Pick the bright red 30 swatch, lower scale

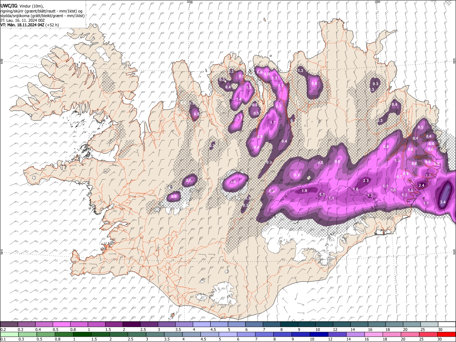tap(446, 334)
